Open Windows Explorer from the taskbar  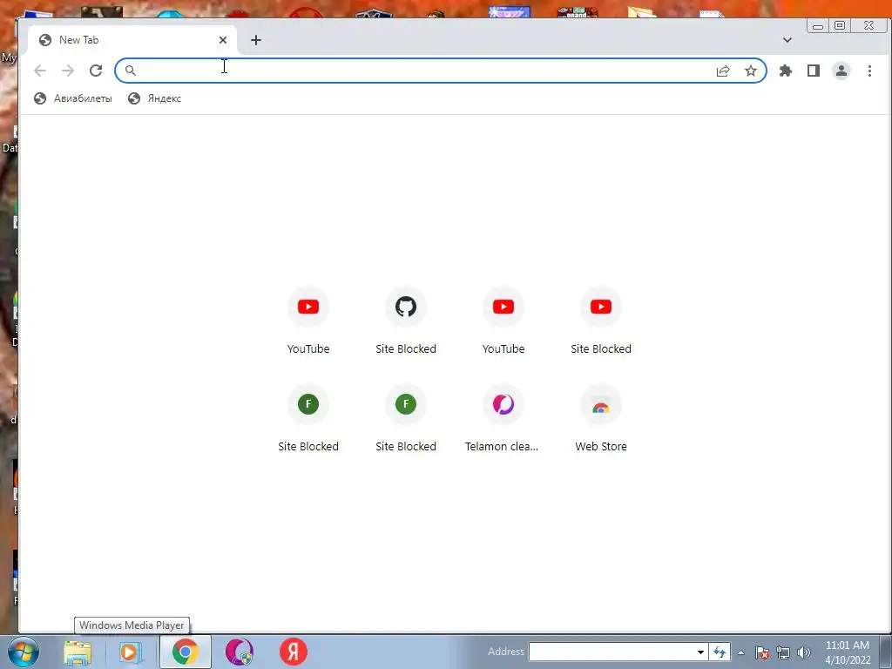78,652
